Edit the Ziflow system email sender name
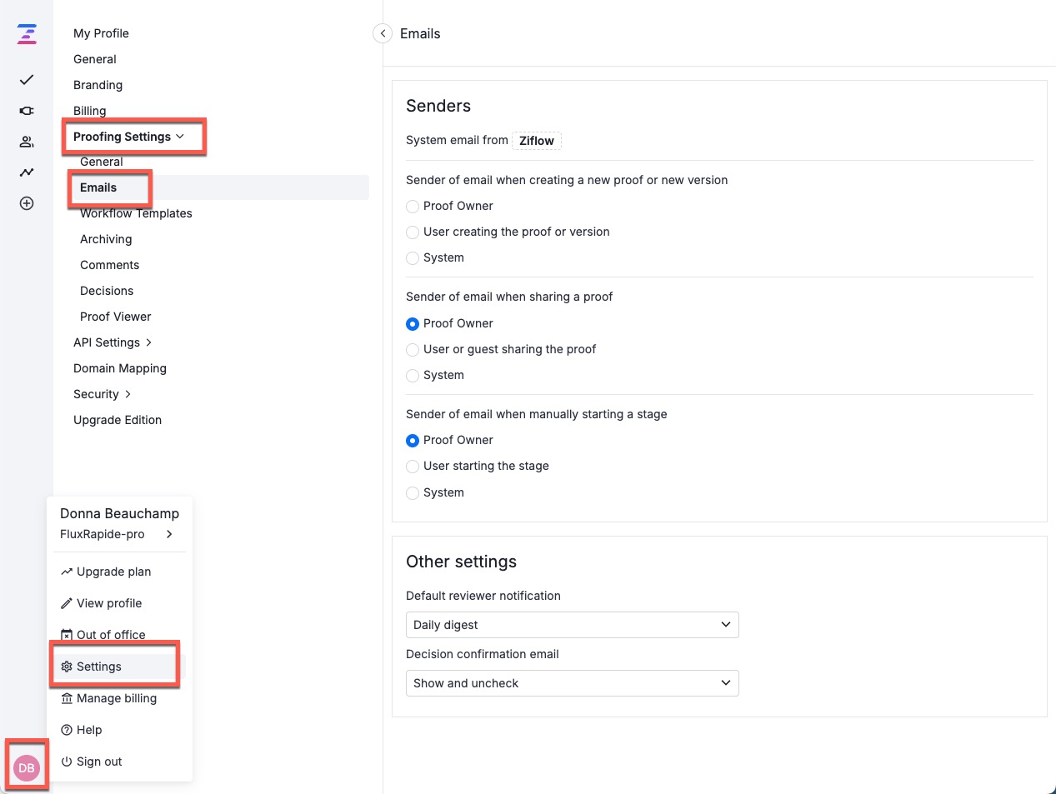 (x=536, y=141)
